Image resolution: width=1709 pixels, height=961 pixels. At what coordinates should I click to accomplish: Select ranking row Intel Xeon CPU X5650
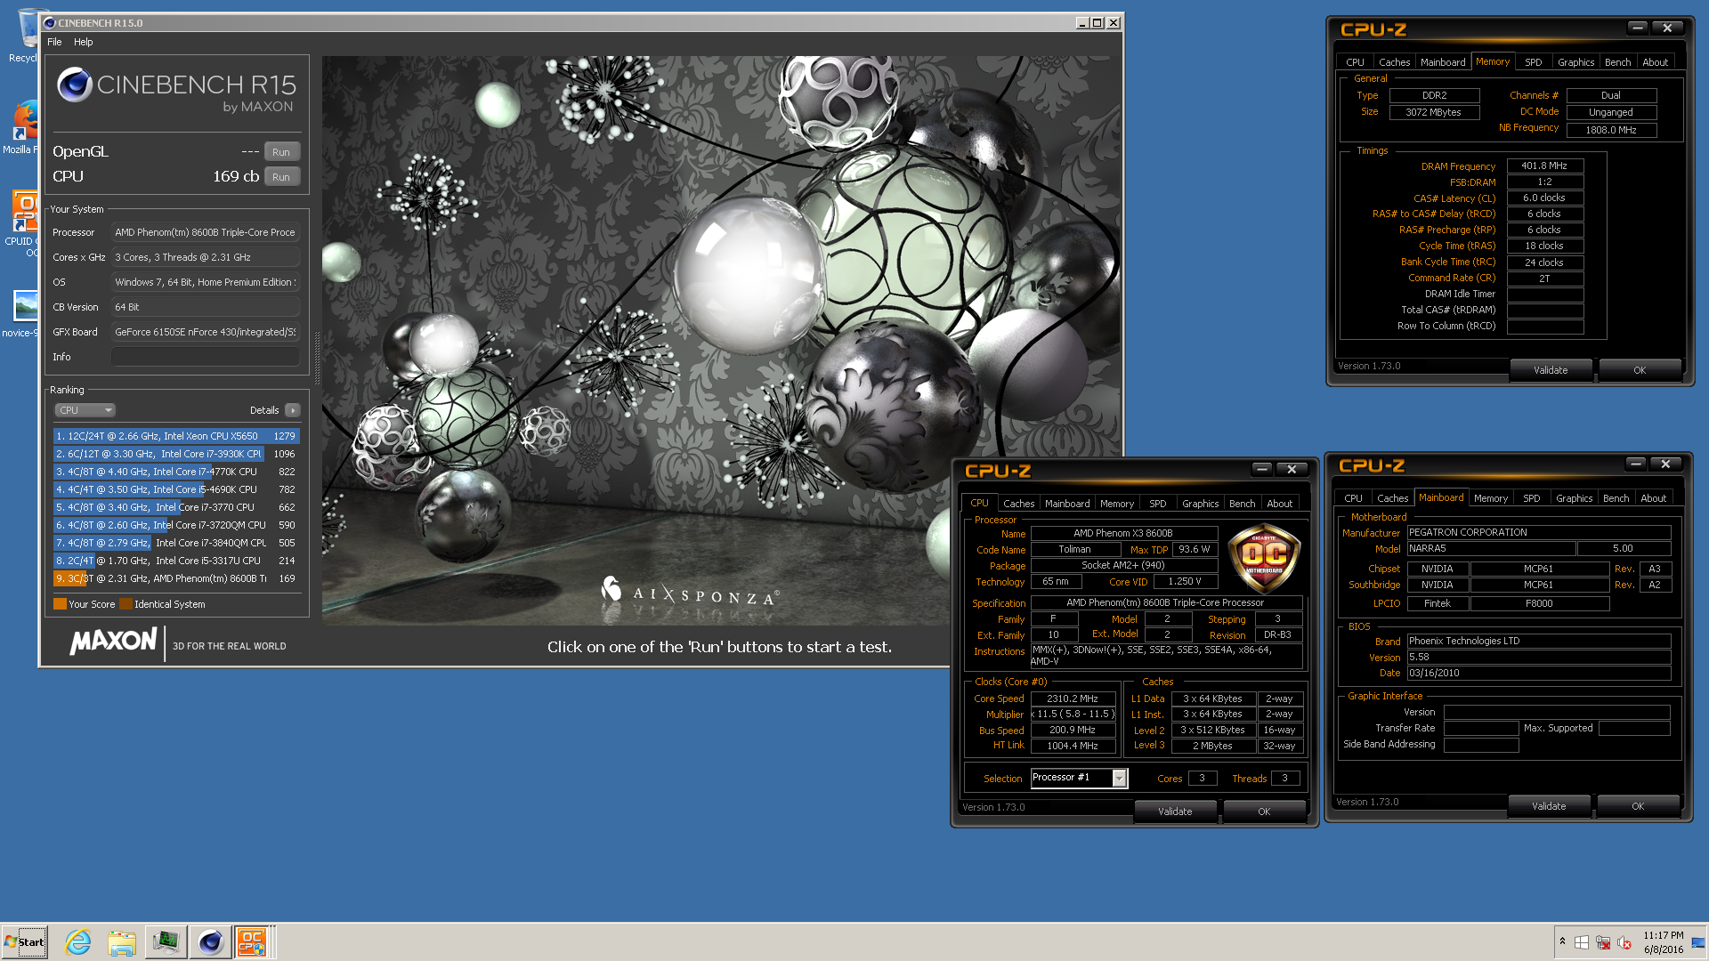pos(176,436)
